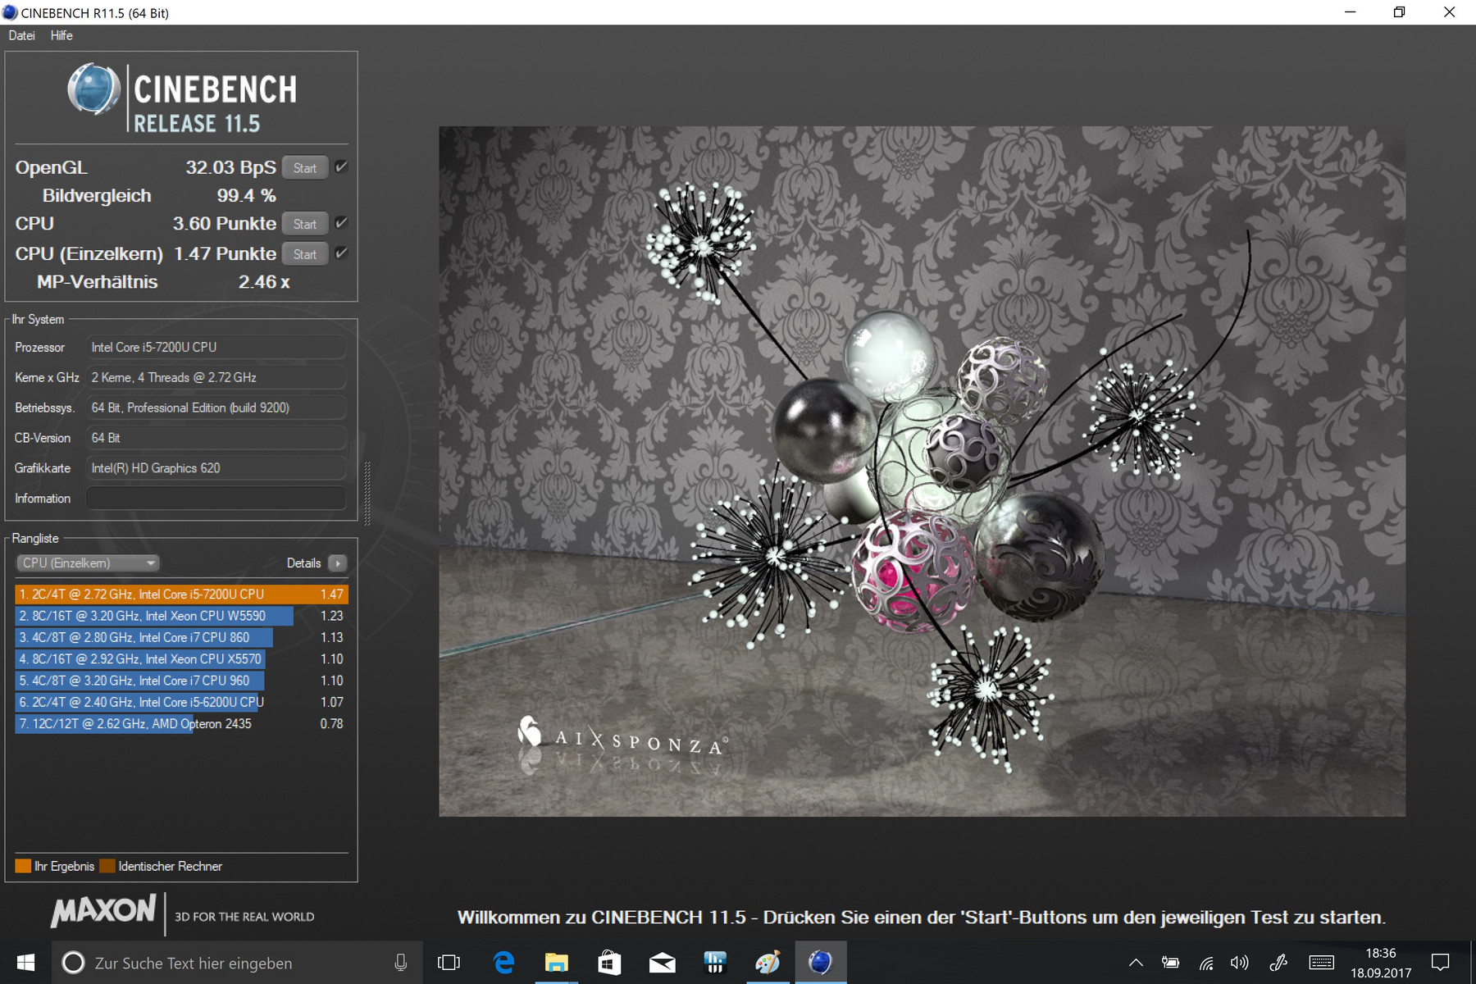Open the Hilfe menu

pyautogui.click(x=61, y=35)
